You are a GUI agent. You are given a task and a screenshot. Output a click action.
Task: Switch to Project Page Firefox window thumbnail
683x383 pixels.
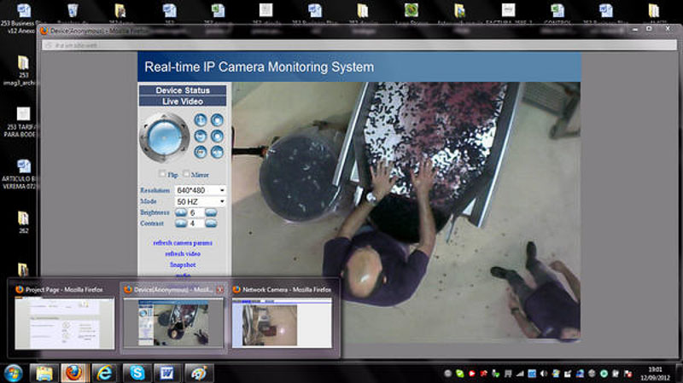[x=64, y=322]
